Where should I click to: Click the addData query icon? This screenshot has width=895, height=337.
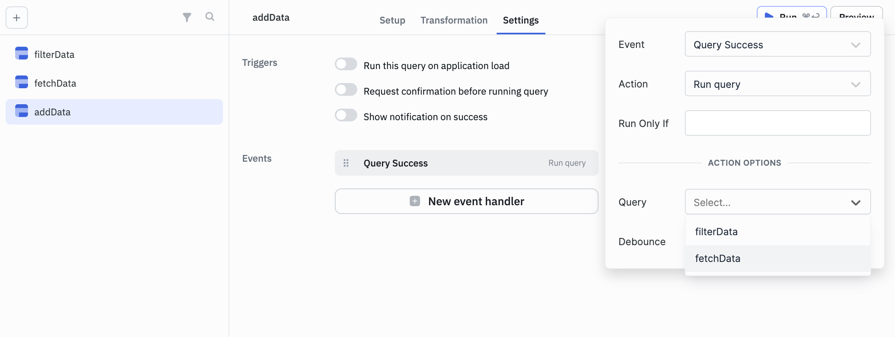click(22, 111)
